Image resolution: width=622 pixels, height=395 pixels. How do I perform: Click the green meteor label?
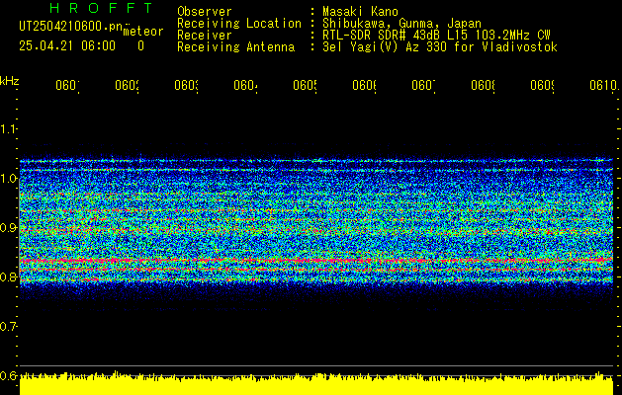[x=143, y=32]
